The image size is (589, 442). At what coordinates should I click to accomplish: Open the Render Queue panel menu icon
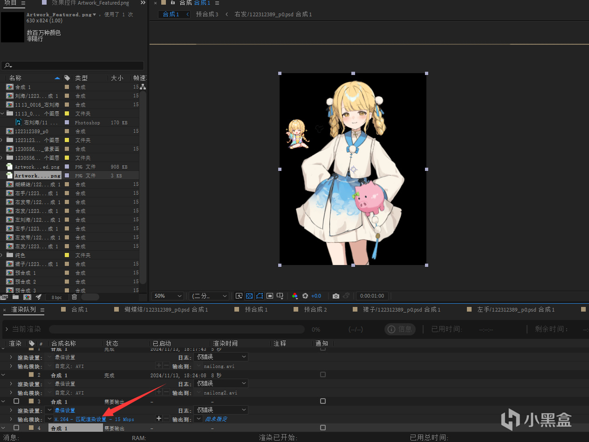(42, 310)
